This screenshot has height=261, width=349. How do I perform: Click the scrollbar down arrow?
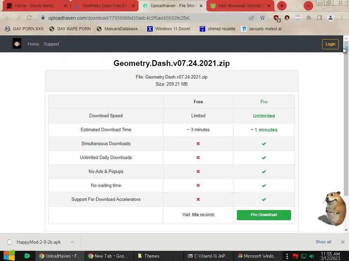coord(346,230)
